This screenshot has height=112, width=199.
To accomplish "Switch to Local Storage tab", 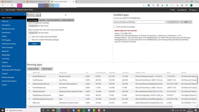I will click(x=32, y=20).
